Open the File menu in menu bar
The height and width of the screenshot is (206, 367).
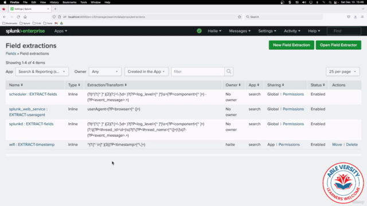tap(25, 2)
